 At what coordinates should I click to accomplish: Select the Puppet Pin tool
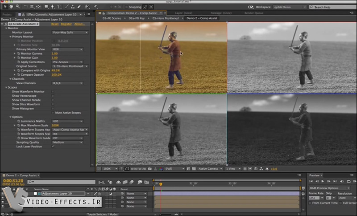click(x=95, y=7)
